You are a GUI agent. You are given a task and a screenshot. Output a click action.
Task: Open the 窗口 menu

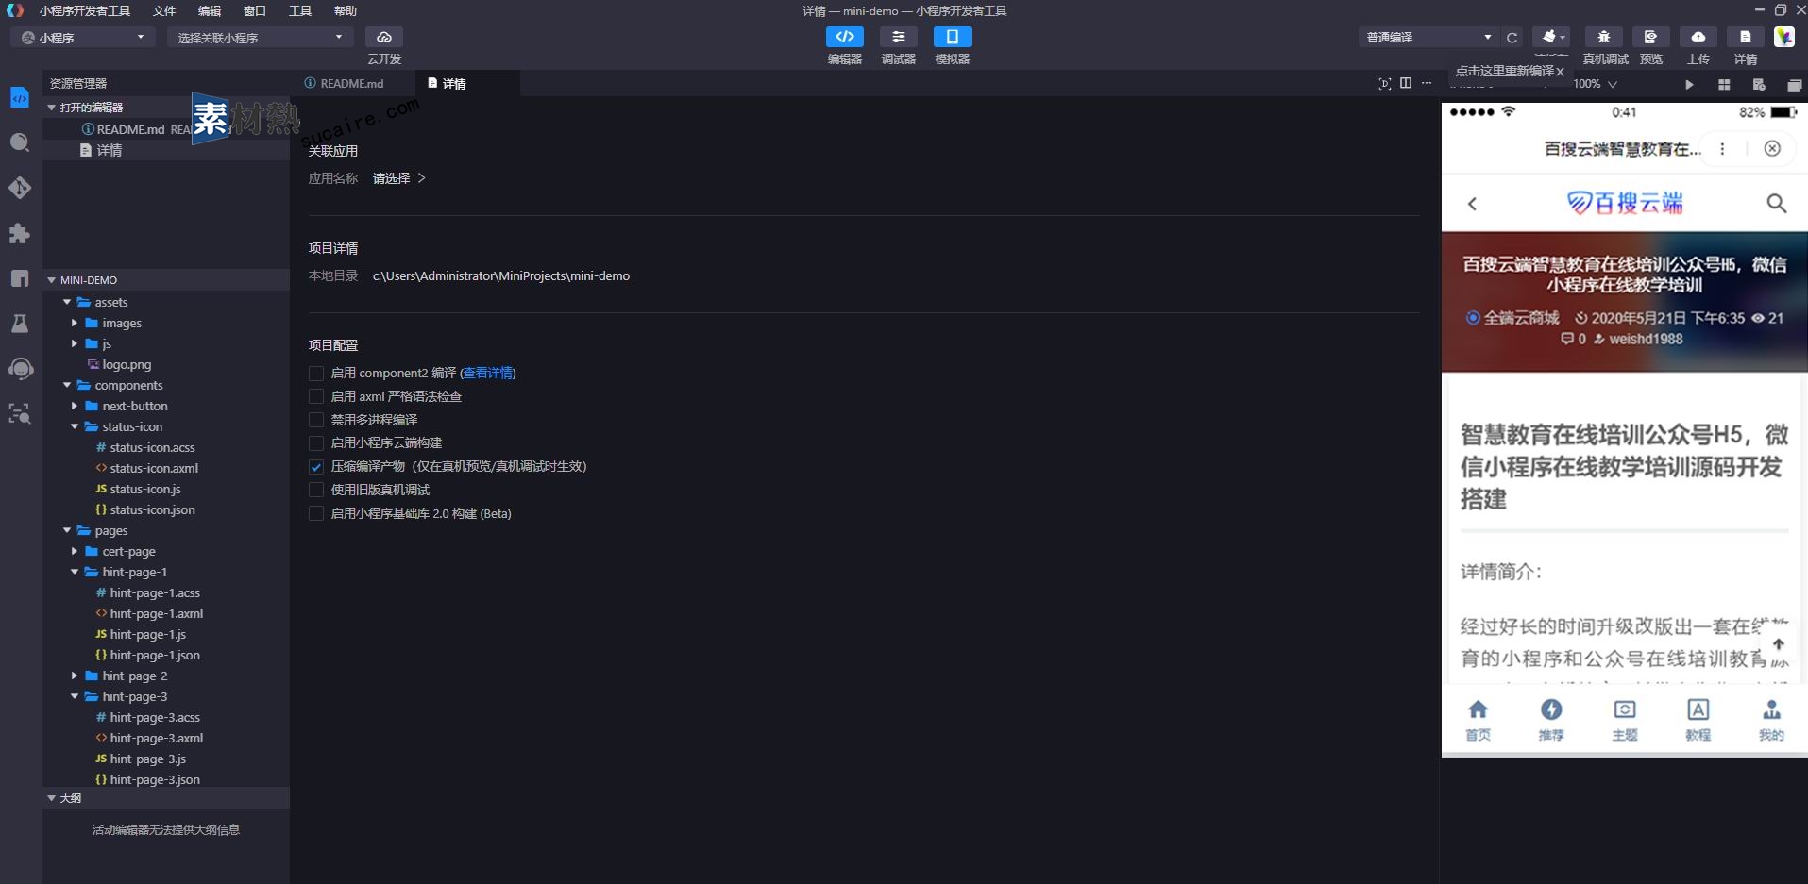[255, 11]
